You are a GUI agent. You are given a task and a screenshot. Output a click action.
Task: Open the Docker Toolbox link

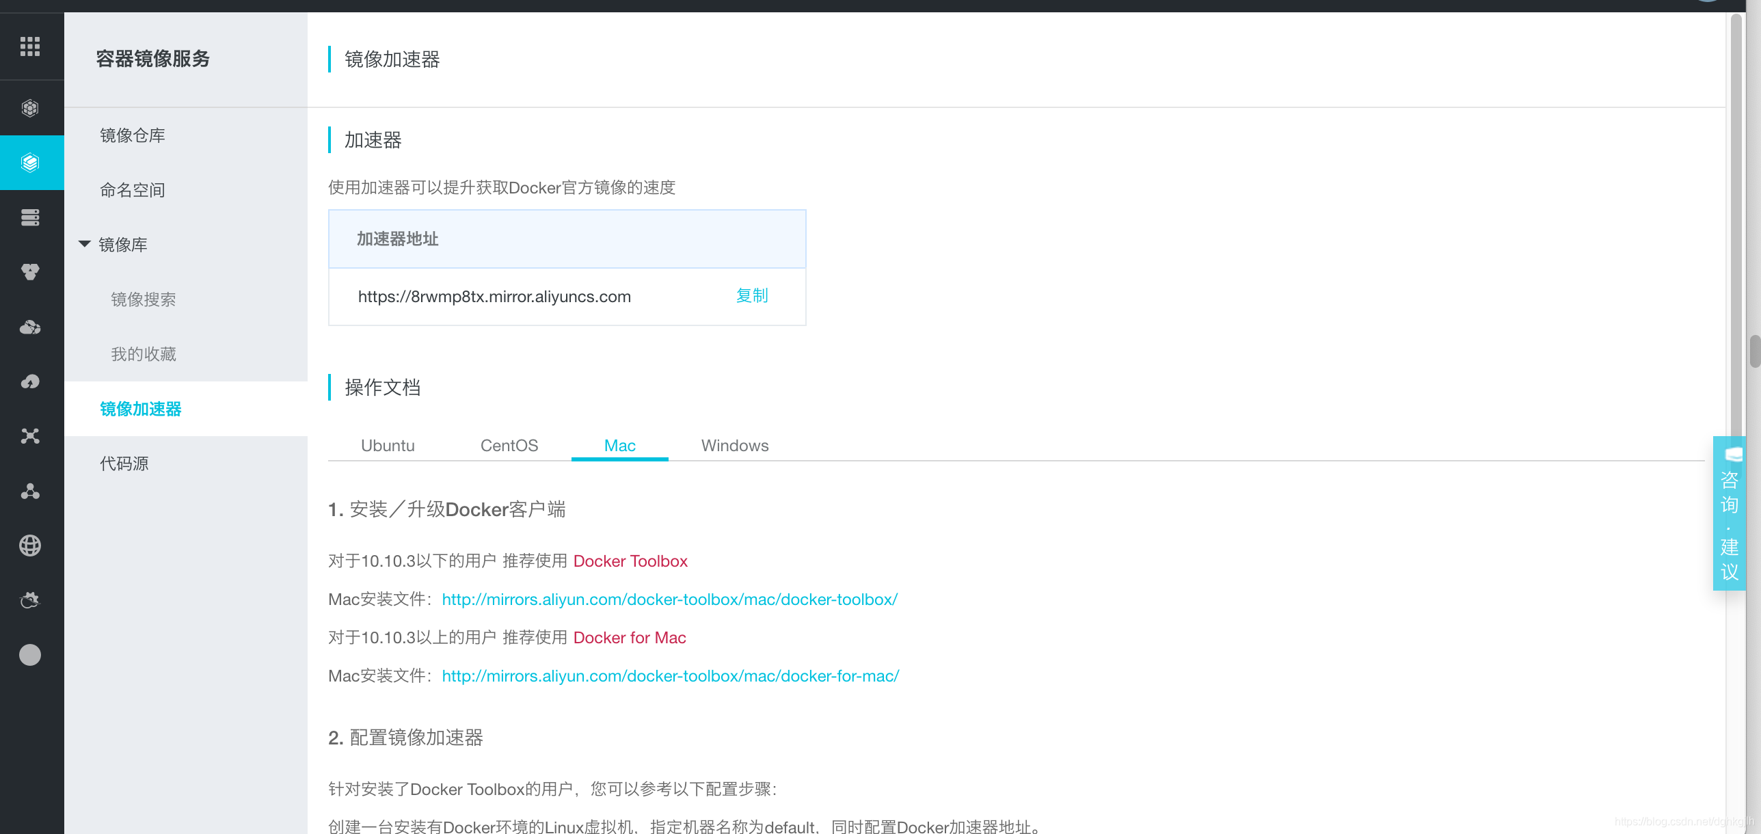630,561
